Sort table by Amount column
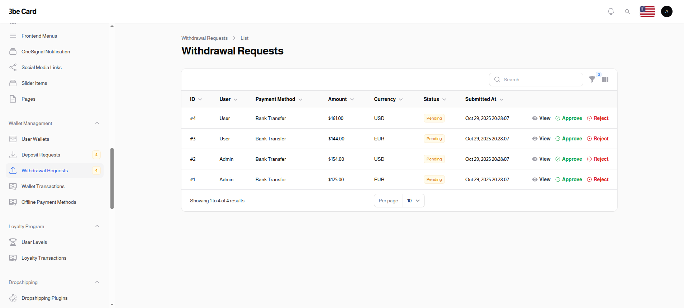The width and height of the screenshot is (684, 308). pos(341,99)
